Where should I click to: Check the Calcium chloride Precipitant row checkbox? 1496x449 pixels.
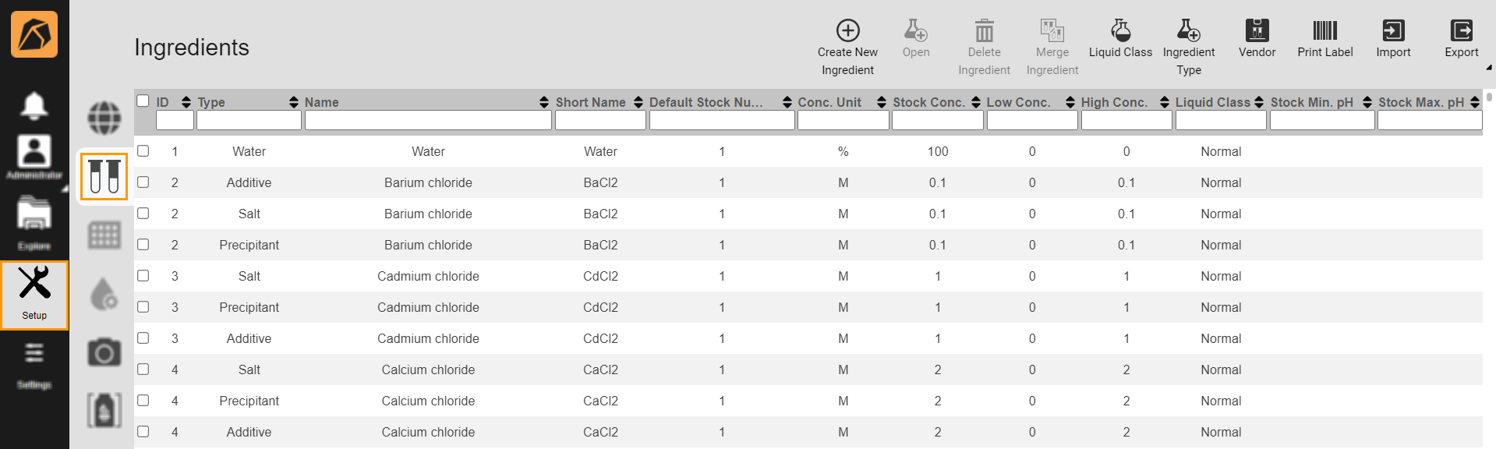pyautogui.click(x=143, y=400)
